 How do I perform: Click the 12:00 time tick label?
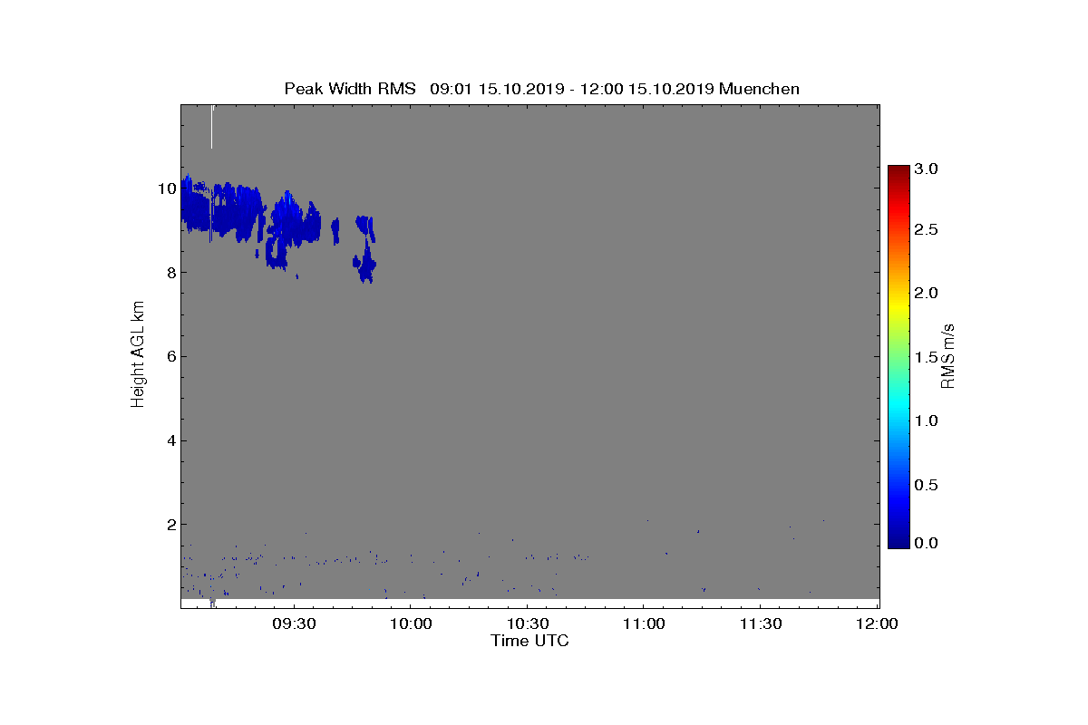tap(877, 624)
